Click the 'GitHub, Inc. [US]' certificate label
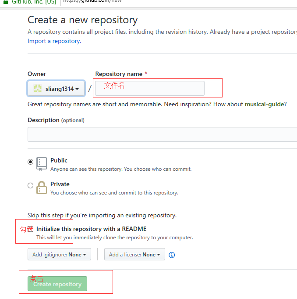 tap(34, 2)
